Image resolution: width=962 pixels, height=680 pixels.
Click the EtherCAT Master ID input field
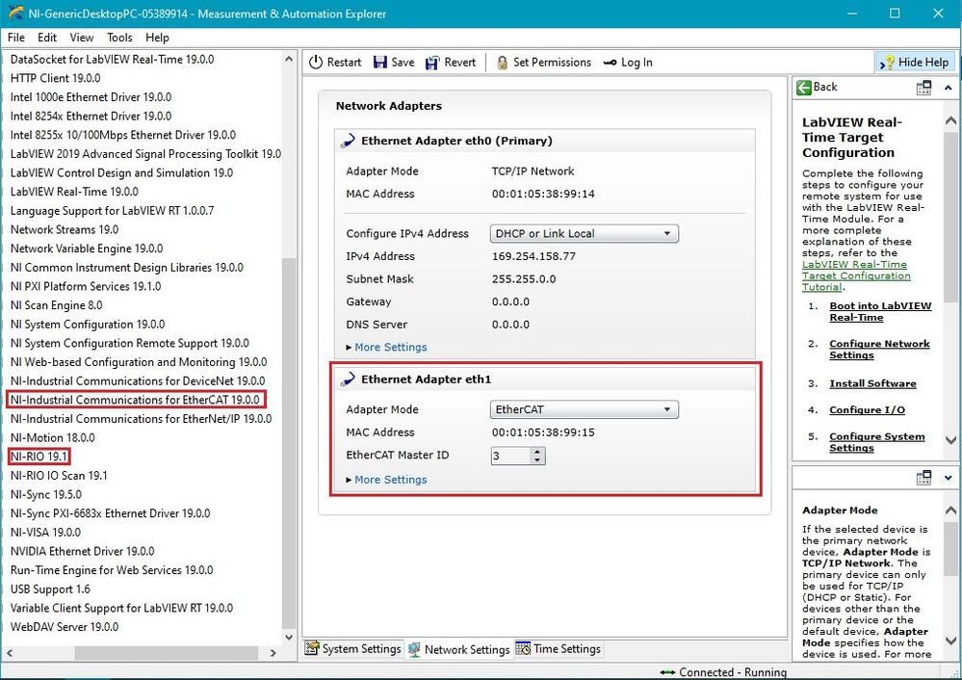510,456
